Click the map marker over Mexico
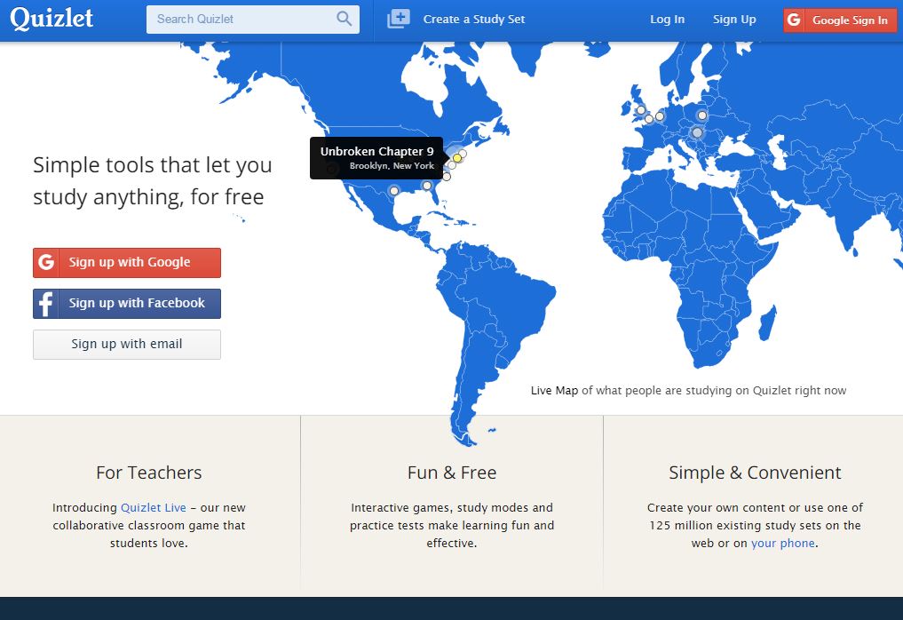 394,190
